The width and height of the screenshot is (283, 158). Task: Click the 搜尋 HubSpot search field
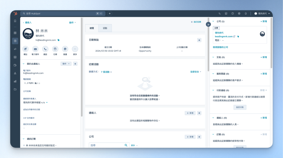pyautogui.click(x=63, y=14)
